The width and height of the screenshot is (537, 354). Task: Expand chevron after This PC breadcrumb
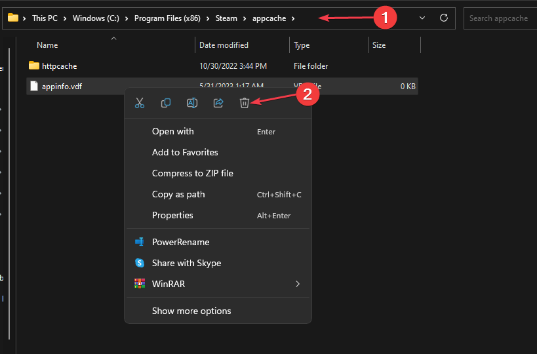pyautogui.click(x=65, y=18)
